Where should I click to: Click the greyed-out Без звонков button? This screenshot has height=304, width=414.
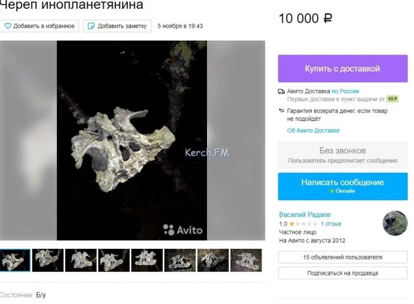pyautogui.click(x=342, y=155)
